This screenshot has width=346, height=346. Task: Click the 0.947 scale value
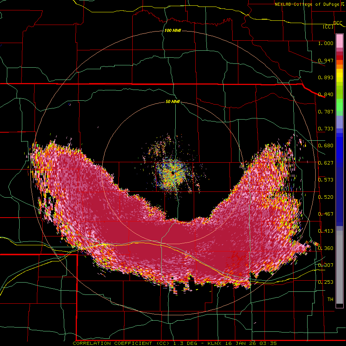pyautogui.click(x=326, y=60)
